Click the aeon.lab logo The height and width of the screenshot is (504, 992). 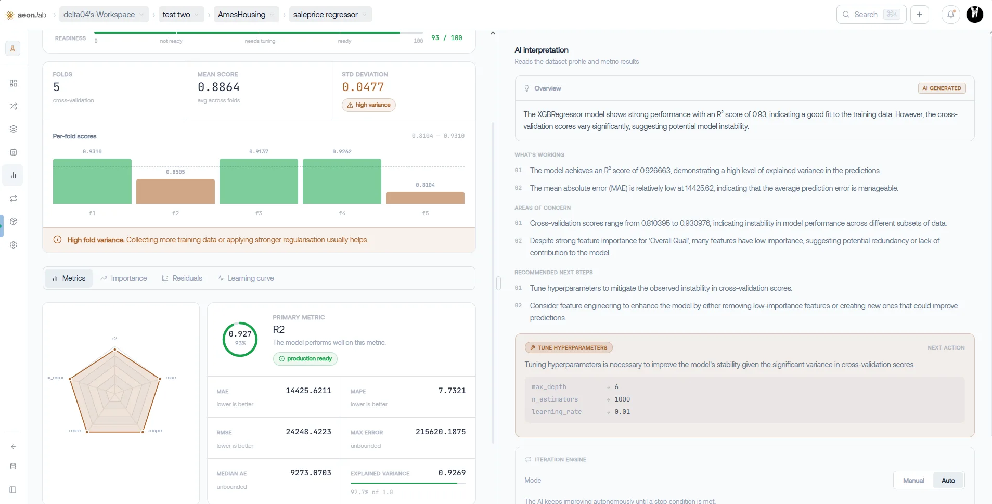click(26, 15)
